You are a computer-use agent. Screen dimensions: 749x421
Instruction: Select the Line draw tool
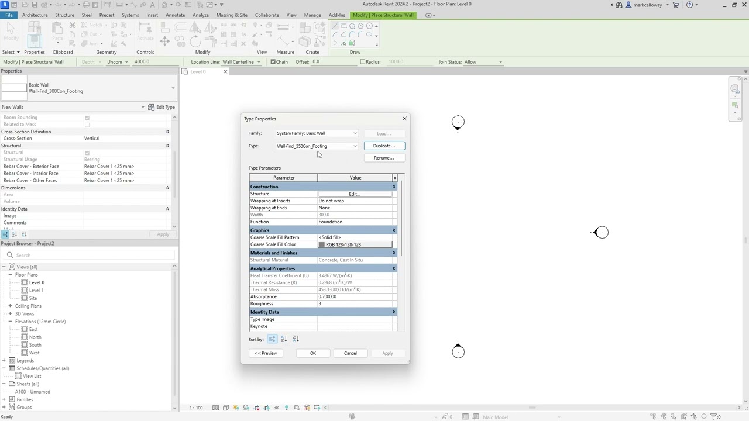335,26
